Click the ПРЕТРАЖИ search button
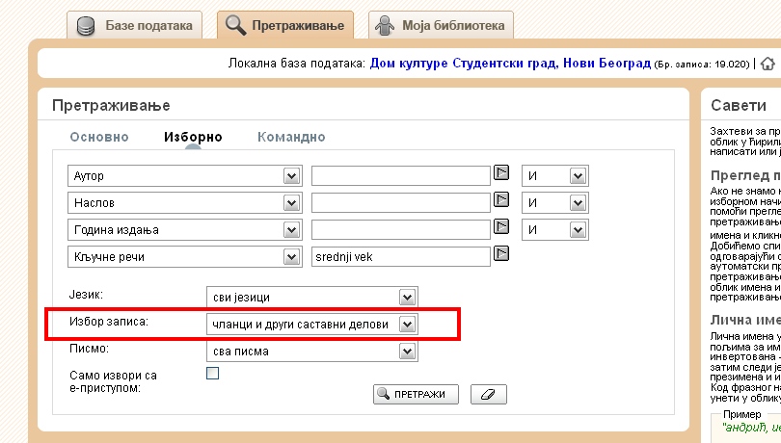Viewport: 781px width, 443px height. pyautogui.click(x=416, y=394)
